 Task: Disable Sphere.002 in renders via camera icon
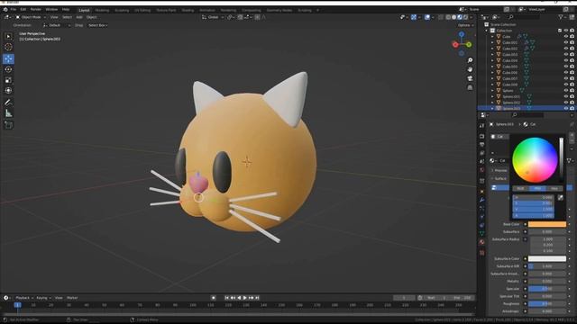coord(572,103)
